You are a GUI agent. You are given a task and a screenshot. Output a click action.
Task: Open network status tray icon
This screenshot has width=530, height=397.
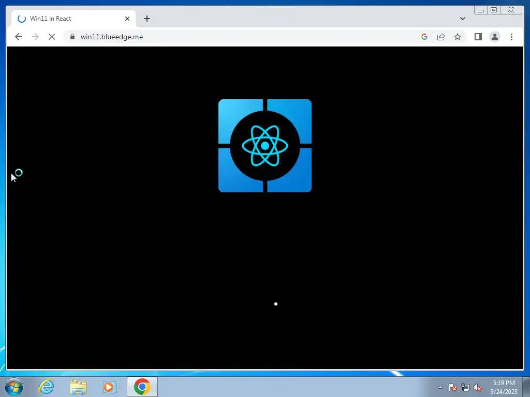465,387
